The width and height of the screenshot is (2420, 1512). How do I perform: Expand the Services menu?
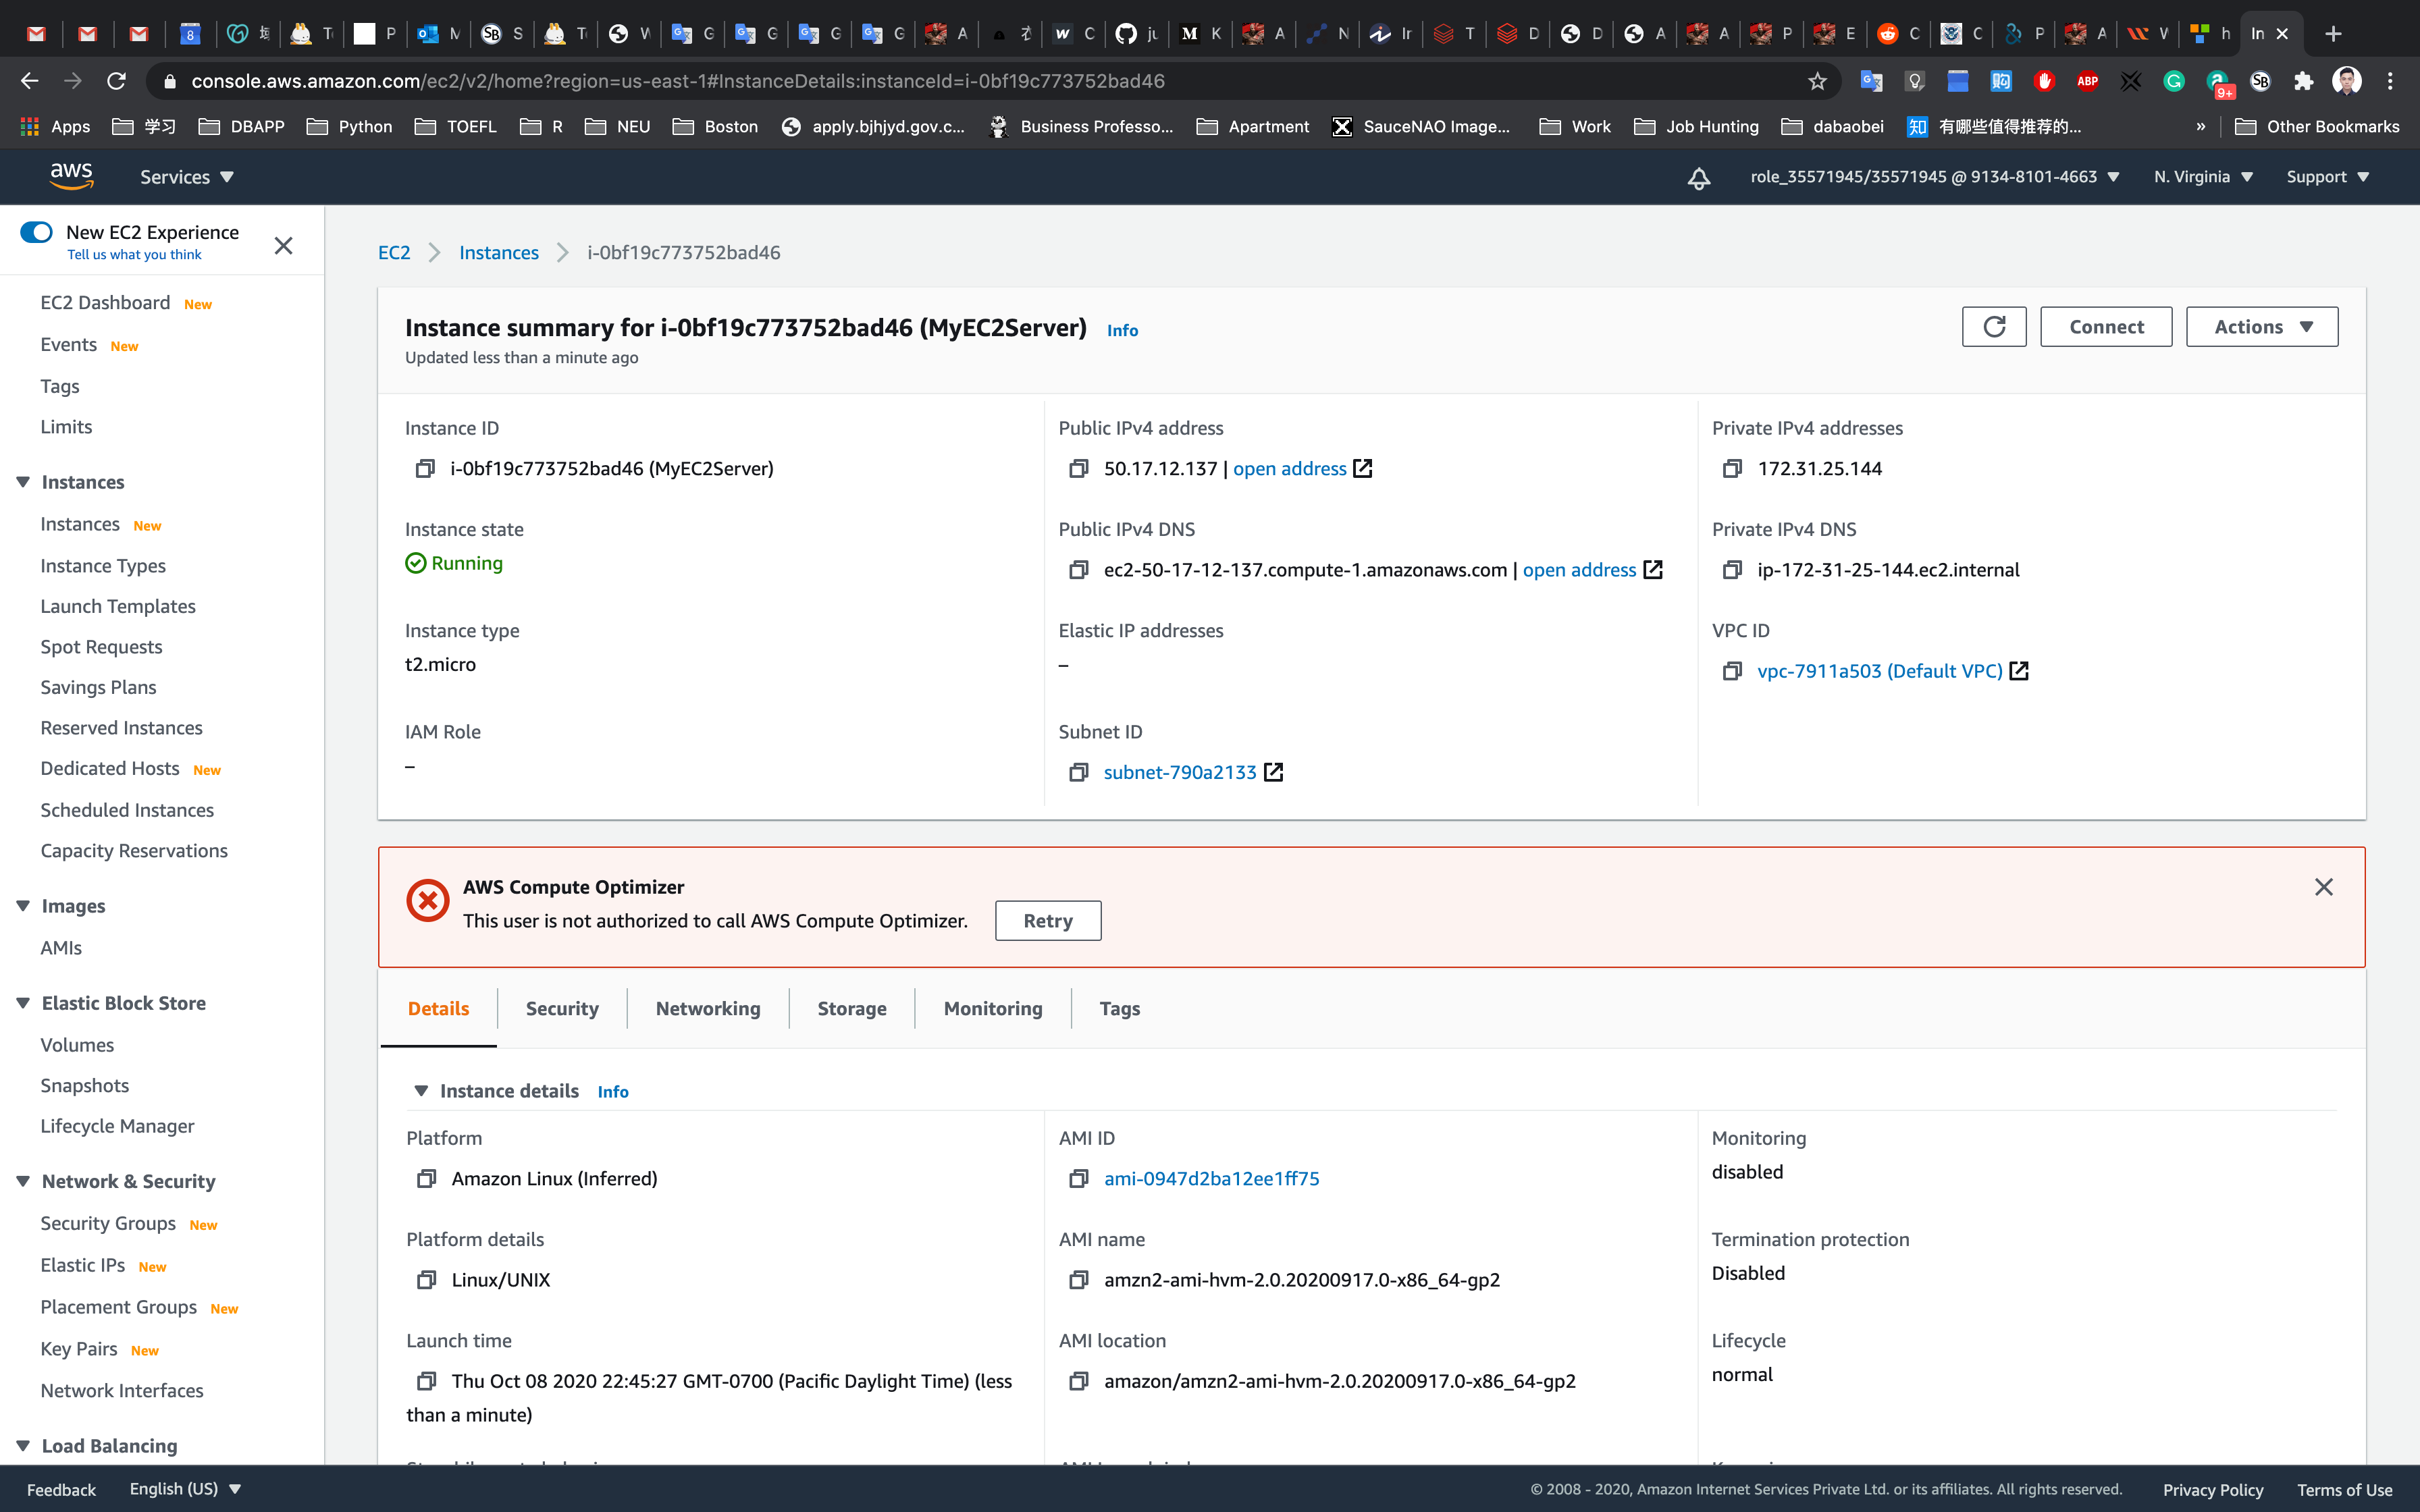(186, 177)
